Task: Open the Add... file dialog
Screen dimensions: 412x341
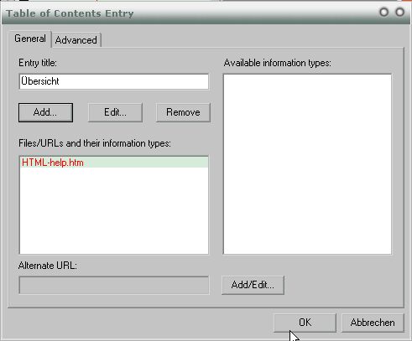Action: tap(45, 112)
